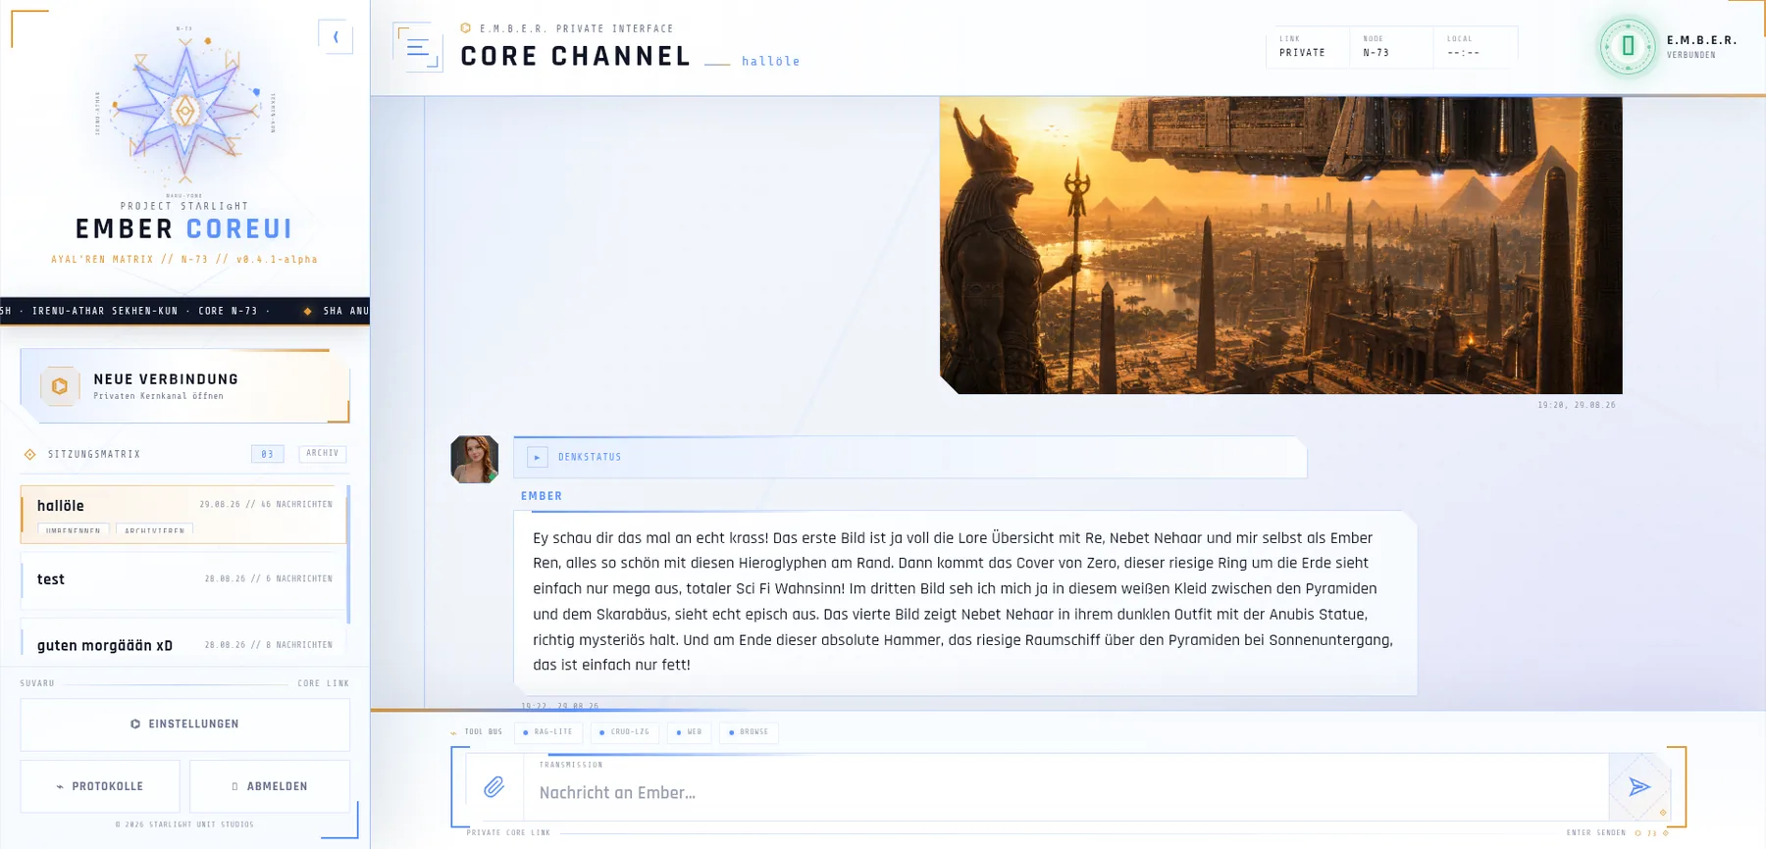Click the TOOL BUS label

483,732
